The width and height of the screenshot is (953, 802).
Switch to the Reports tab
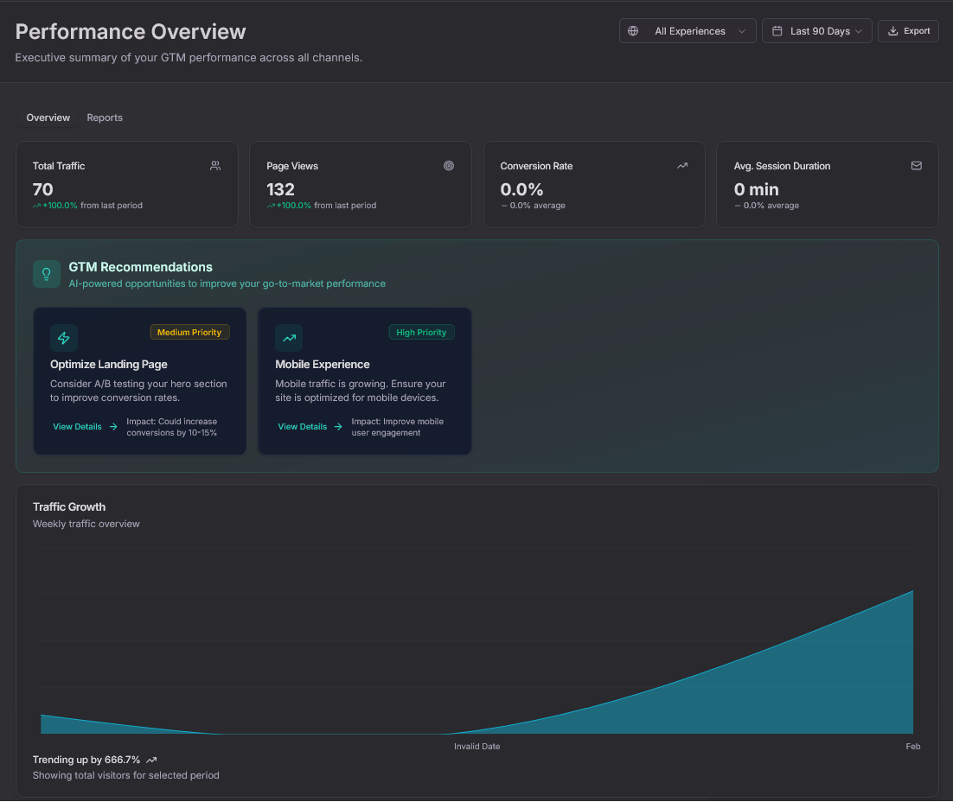click(x=105, y=118)
